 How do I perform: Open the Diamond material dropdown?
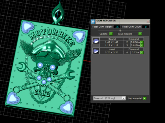point(123,98)
